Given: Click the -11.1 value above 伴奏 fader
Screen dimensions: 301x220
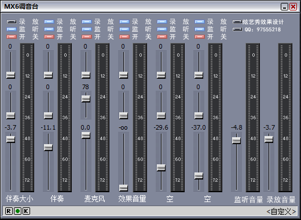Looking at the screenshot, I should pyautogui.click(x=48, y=127).
